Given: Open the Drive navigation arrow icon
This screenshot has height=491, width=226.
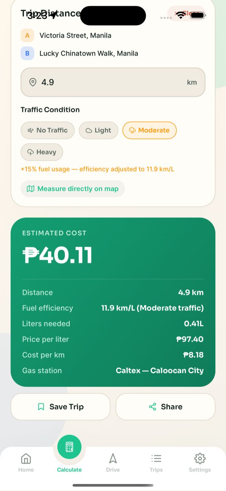Looking at the screenshot, I should 113,459.
